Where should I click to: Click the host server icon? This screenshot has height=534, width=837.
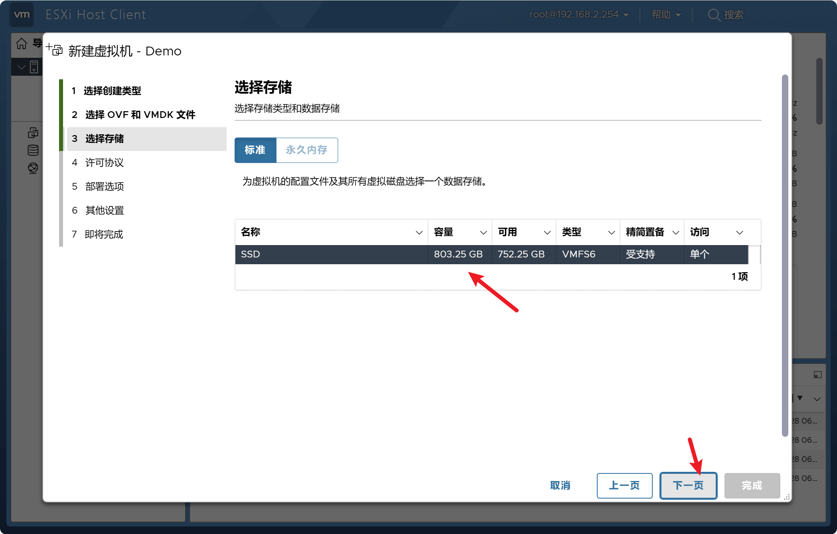click(34, 67)
